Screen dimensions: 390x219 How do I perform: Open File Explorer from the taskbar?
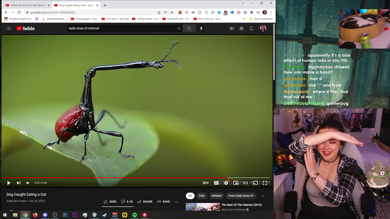click(15, 215)
